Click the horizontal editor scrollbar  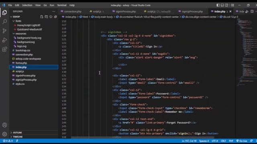pyautogui.click(x=143, y=138)
